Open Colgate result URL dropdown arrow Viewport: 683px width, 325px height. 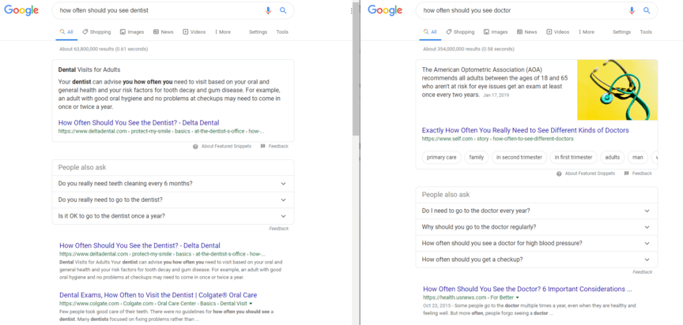[x=251, y=303]
